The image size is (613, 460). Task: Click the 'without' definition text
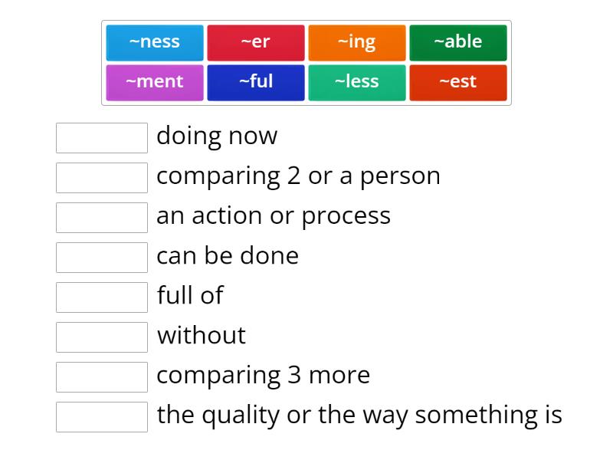click(202, 335)
